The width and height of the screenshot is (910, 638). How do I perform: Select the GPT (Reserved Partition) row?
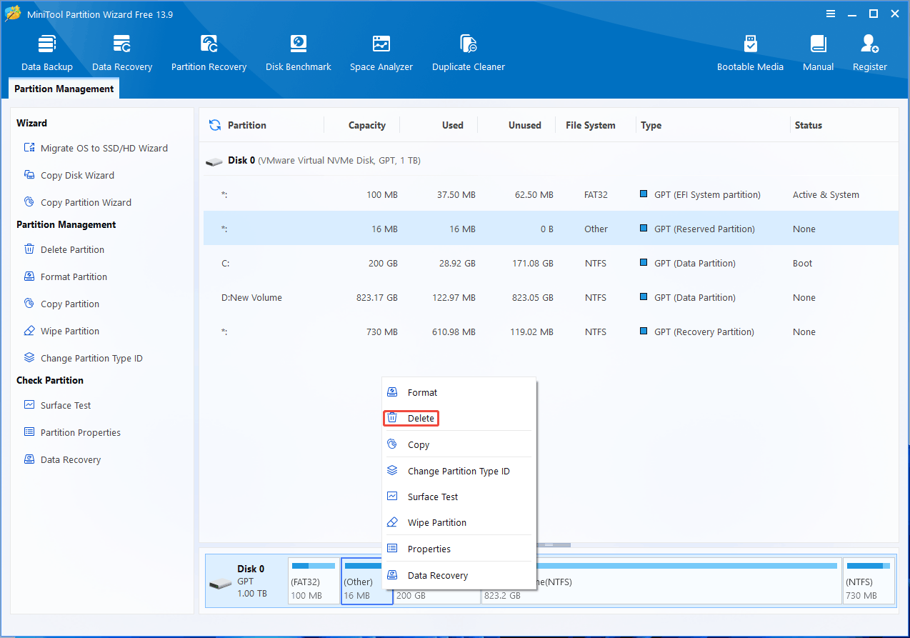pos(551,229)
